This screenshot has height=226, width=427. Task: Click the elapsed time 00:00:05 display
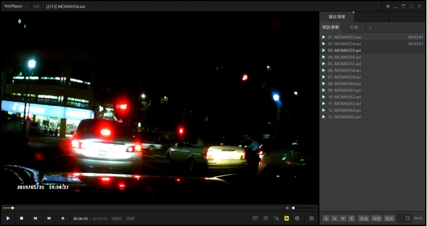(x=80, y=219)
